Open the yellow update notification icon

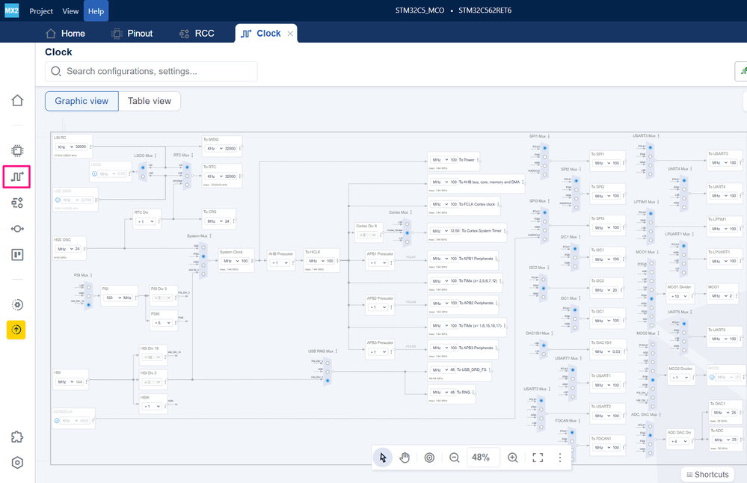(x=16, y=330)
